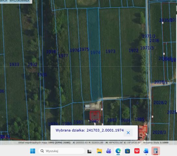Image resolution: width=177 pixels, height=156 pixels.
Task: Open the WYSZUKIWANIA tab
Action: tap(19, 1)
